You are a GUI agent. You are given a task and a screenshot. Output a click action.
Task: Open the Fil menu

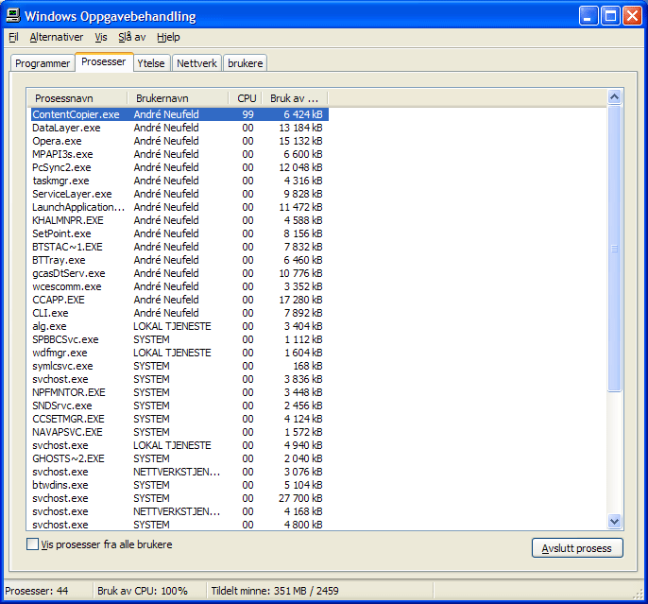(13, 37)
